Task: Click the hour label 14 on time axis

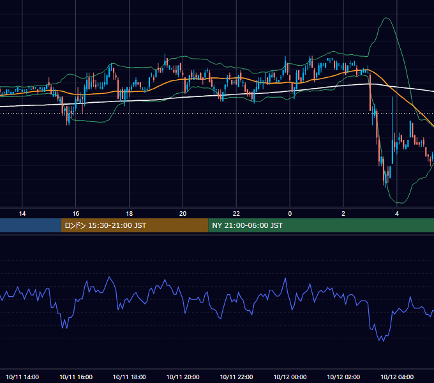Action: [22, 214]
